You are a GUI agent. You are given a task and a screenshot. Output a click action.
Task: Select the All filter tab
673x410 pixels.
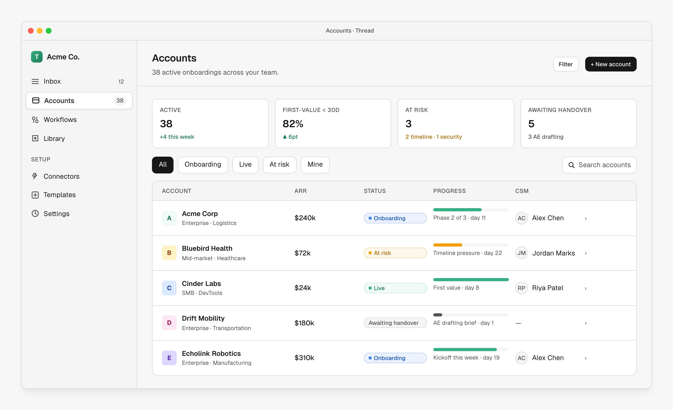[x=162, y=165]
